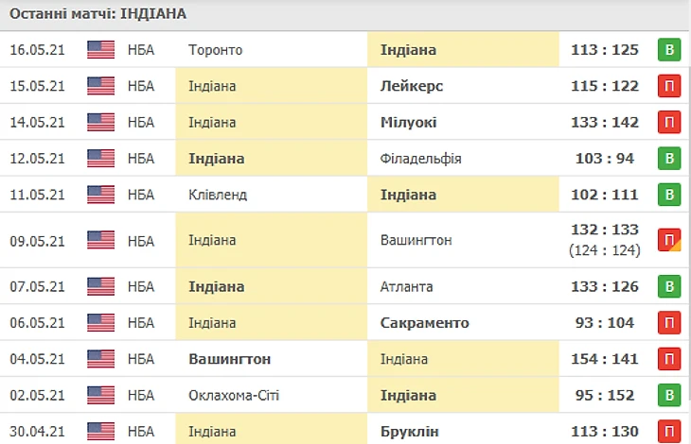Click the USA flag in the 12.05.21 row

click(100, 158)
